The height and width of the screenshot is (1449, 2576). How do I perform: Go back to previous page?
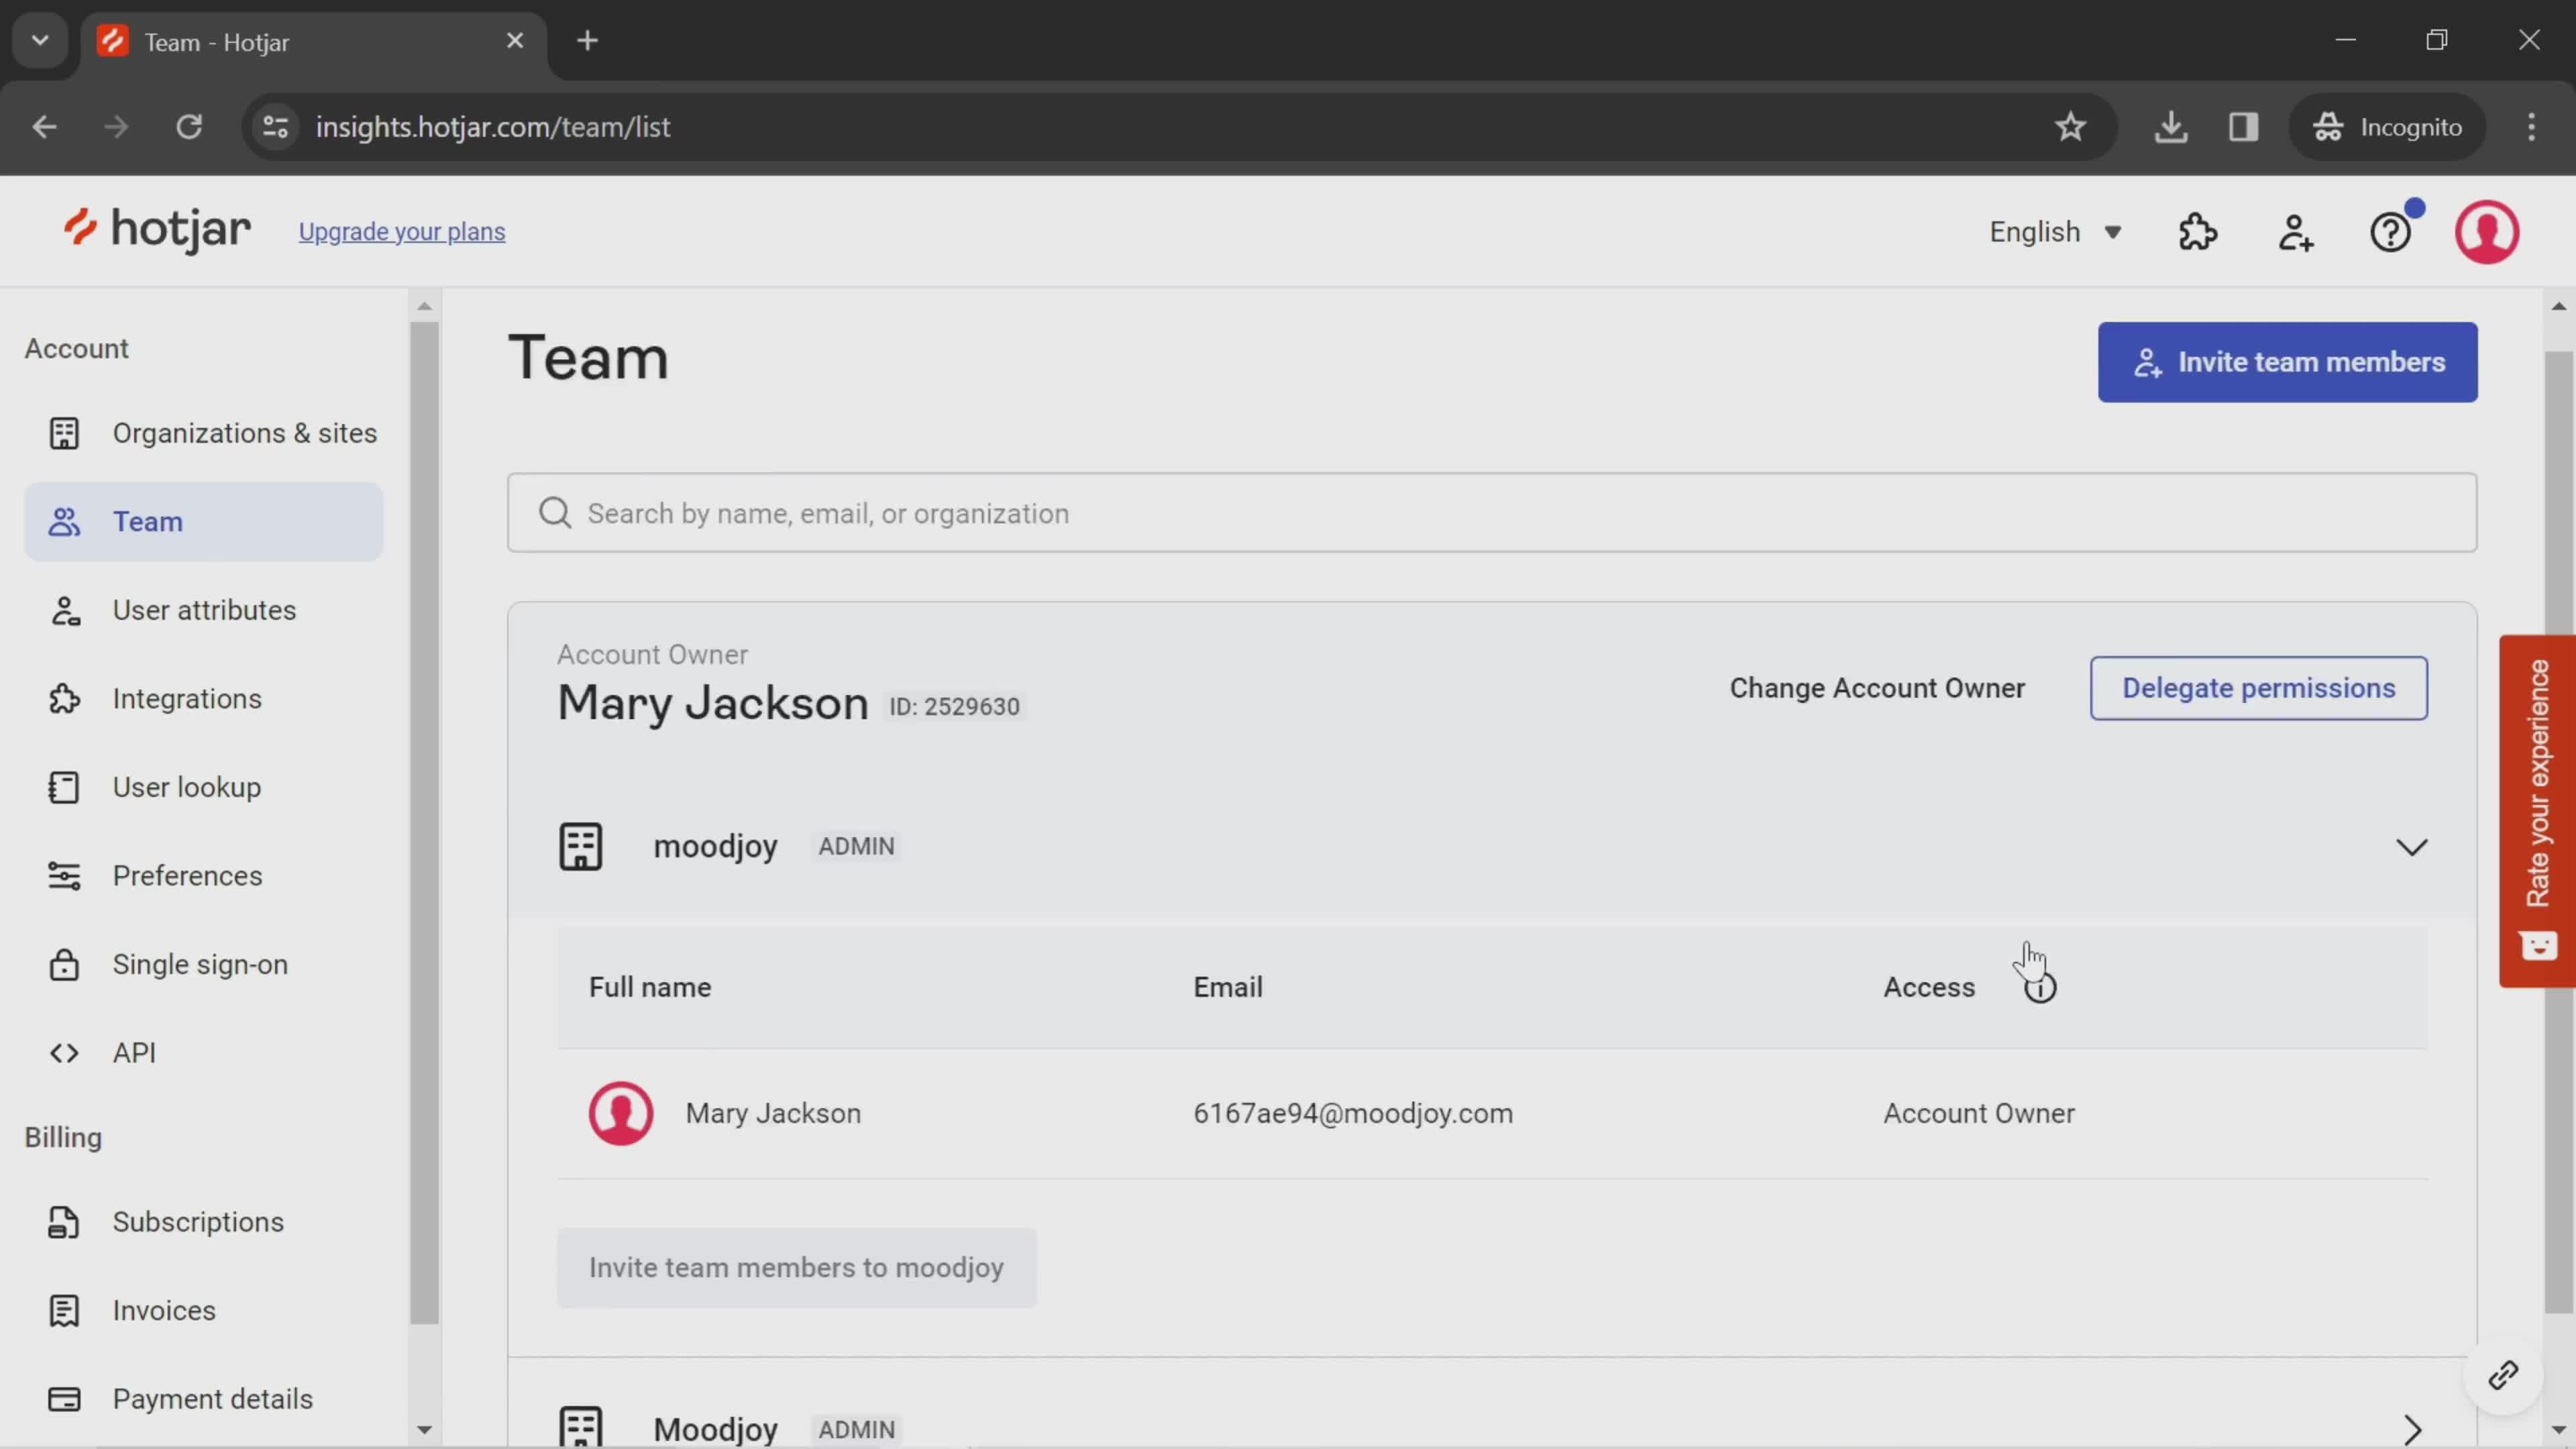pos(44,127)
